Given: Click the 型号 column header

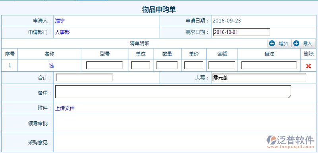Looking at the screenshot, I should (105, 54).
